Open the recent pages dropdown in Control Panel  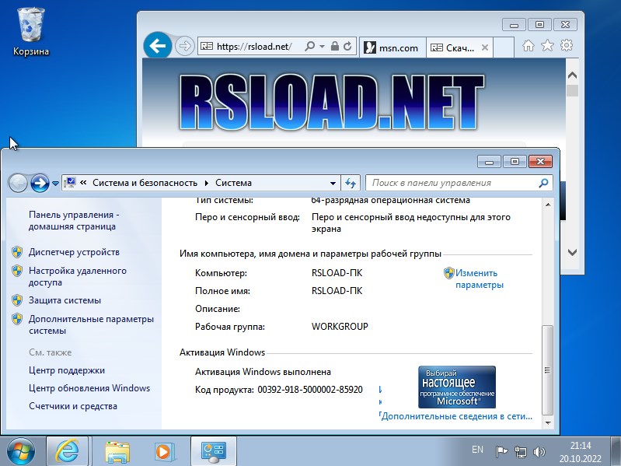pyautogui.click(x=55, y=184)
